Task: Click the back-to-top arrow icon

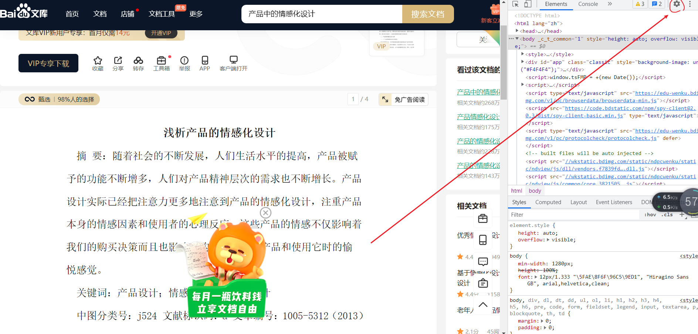Action: click(x=483, y=305)
